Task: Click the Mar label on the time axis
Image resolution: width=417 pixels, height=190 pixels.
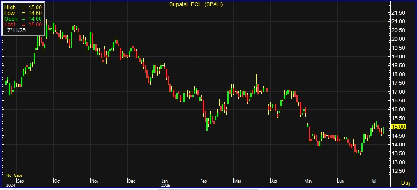Action: click(237, 181)
